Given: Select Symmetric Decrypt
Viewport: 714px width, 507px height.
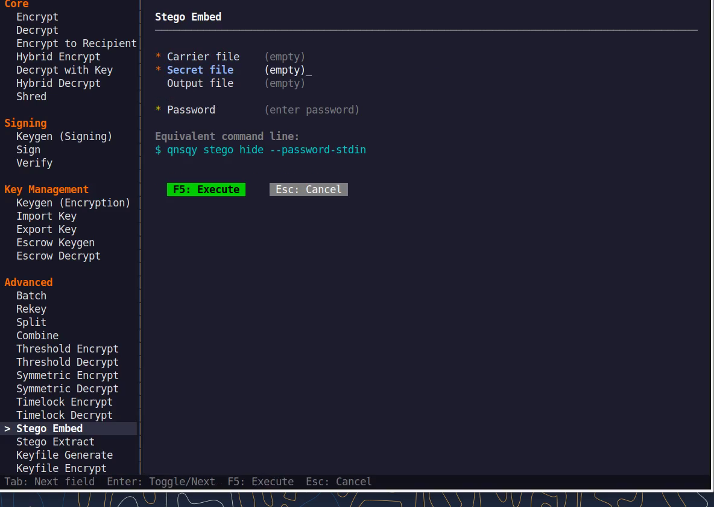Looking at the screenshot, I should (x=68, y=388).
